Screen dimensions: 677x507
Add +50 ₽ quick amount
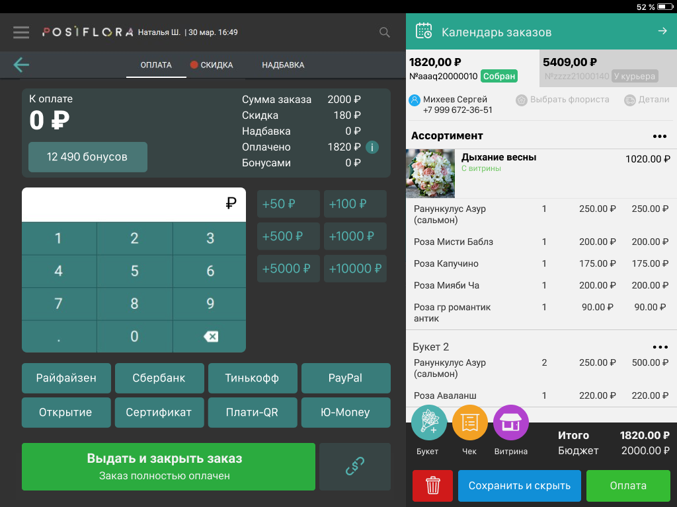pyautogui.click(x=288, y=204)
